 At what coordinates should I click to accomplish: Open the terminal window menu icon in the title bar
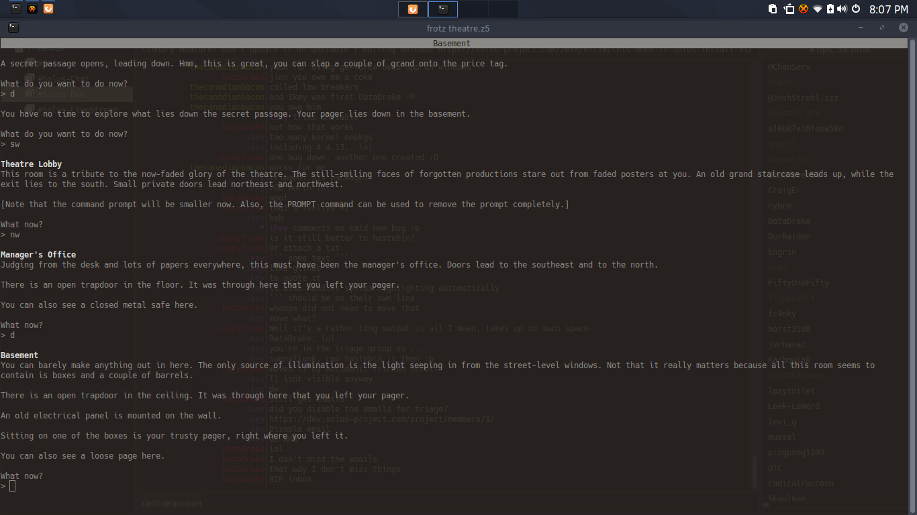(x=13, y=28)
